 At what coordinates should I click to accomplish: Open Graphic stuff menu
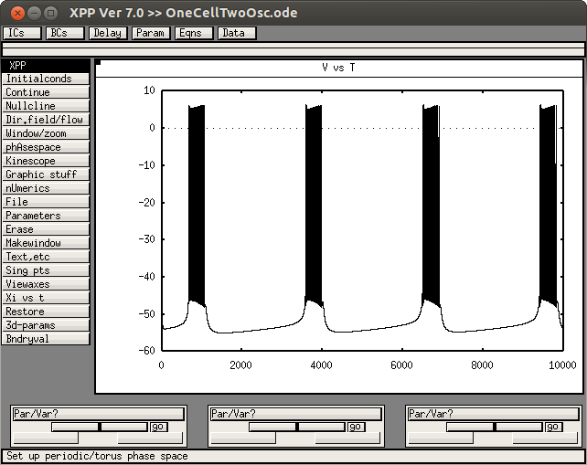(x=46, y=174)
